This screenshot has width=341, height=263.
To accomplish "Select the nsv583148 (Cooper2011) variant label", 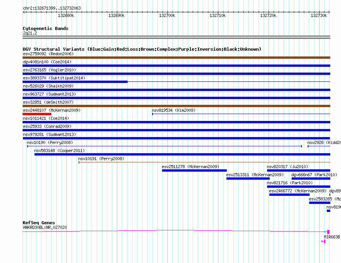I will [59, 151].
